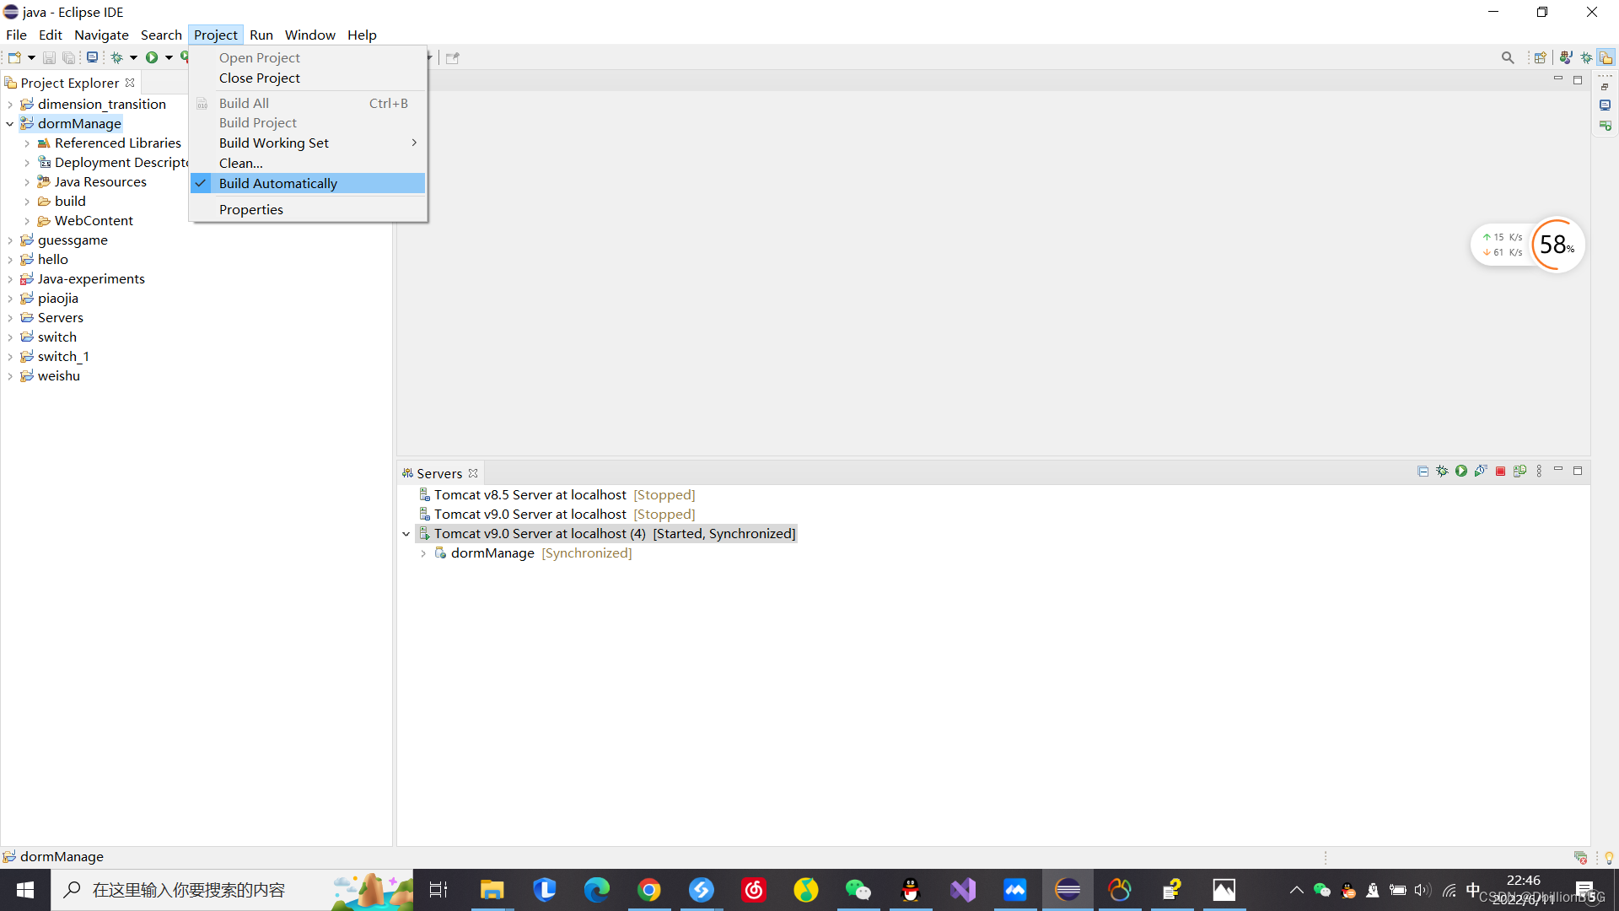The image size is (1619, 911).
Task: Select the piaojia project
Action: 57,299
